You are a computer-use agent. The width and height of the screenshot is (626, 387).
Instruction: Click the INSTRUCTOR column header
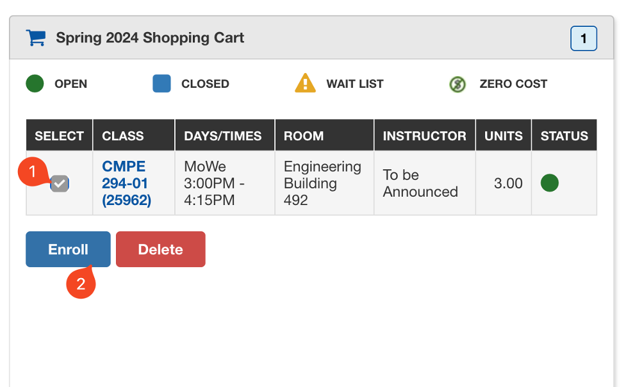click(424, 136)
